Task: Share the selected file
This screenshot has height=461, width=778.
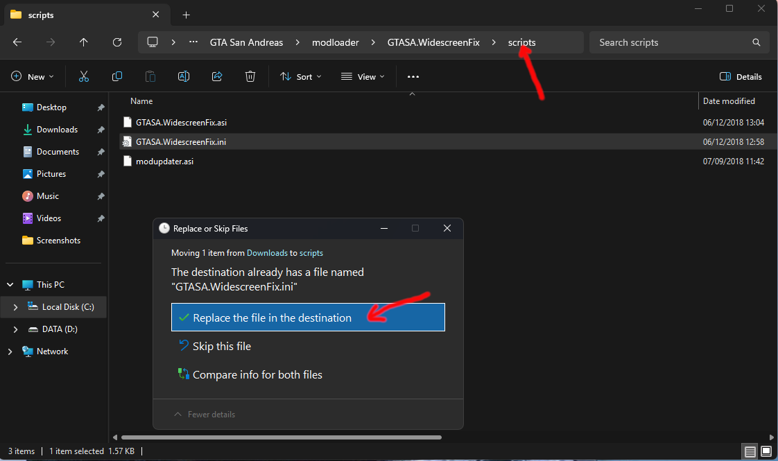Action: (x=217, y=76)
